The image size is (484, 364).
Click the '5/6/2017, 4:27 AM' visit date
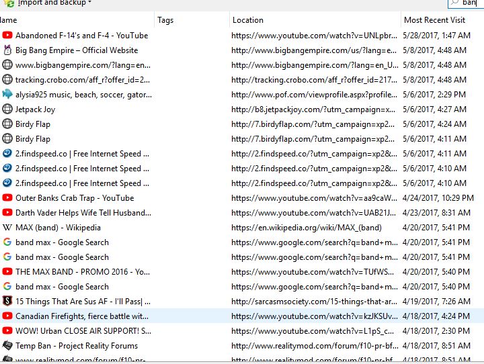click(435, 109)
